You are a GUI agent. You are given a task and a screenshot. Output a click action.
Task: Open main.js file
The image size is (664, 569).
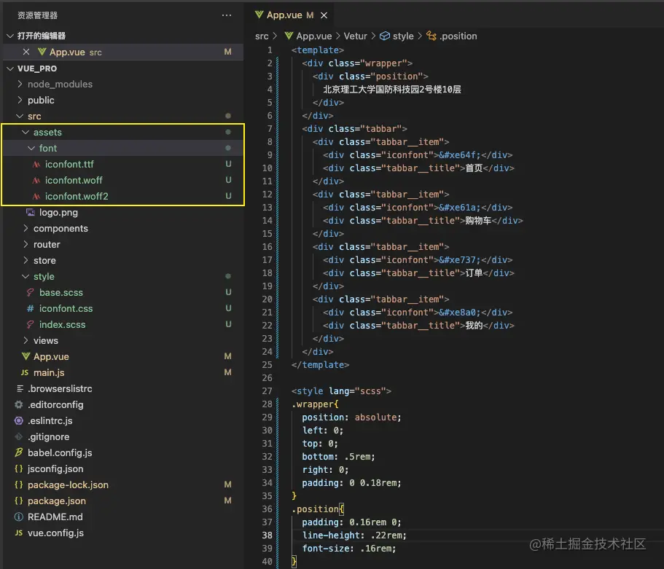49,372
